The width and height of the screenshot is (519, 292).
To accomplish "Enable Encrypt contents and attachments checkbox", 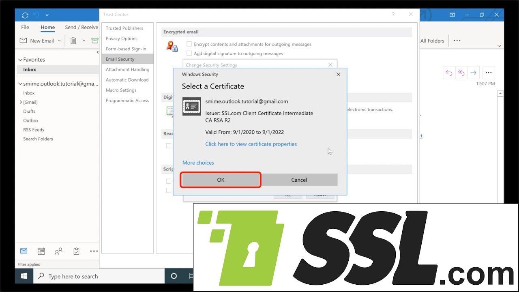I will point(189,44).
